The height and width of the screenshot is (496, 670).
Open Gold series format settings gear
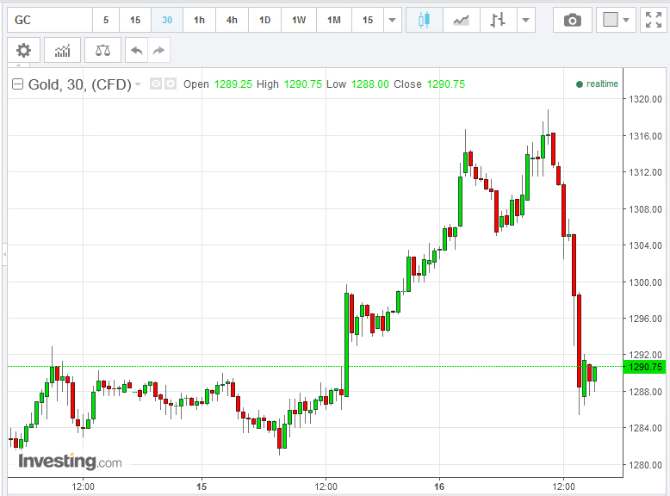171,84
